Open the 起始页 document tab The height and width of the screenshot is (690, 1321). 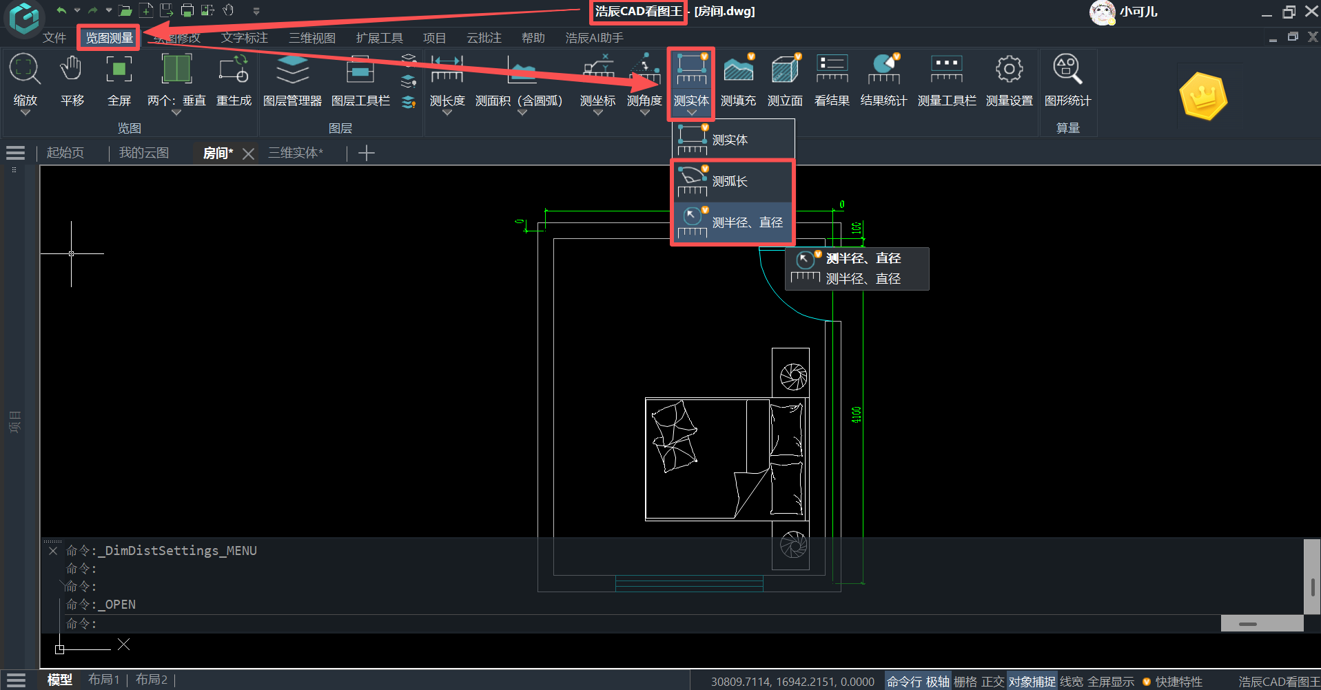[x=65, y=153]
